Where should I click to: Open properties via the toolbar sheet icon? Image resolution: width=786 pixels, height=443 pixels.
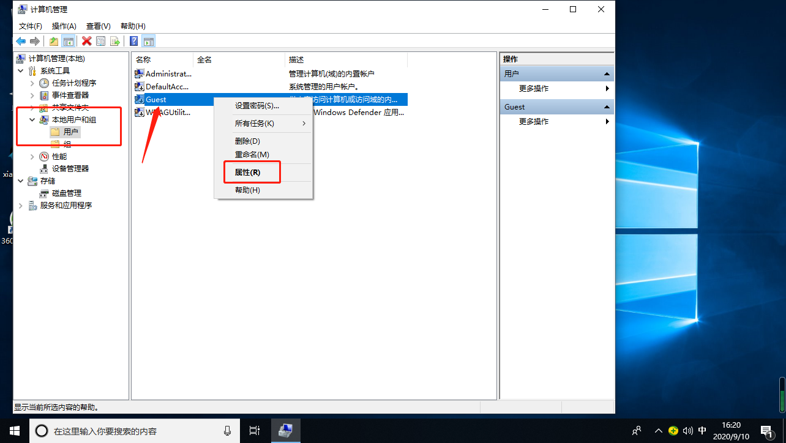click(x=100, y=41)
